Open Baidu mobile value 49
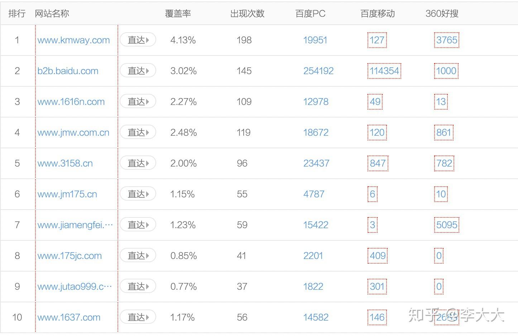This screenshot has height=336, width=518. 375,102
